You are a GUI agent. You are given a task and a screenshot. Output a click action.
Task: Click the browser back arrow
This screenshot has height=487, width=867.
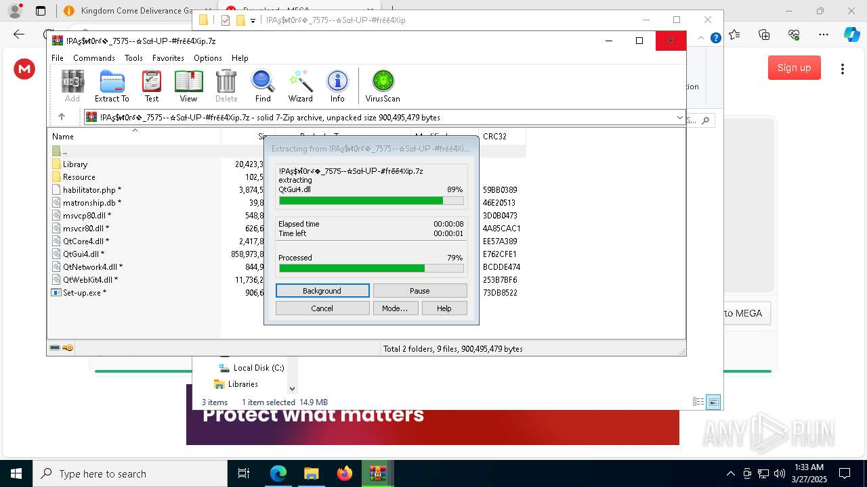click(x=19, y=34)
